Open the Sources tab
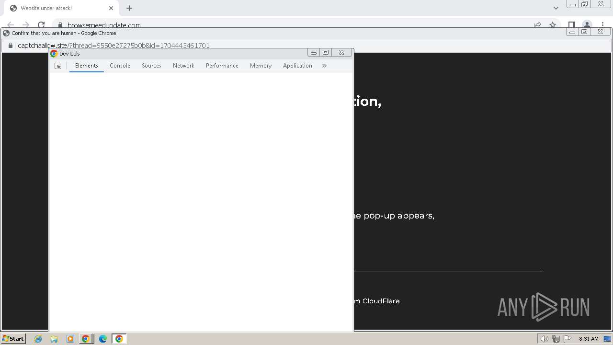This screenshot has height=345, width=613. coord(151,66)
